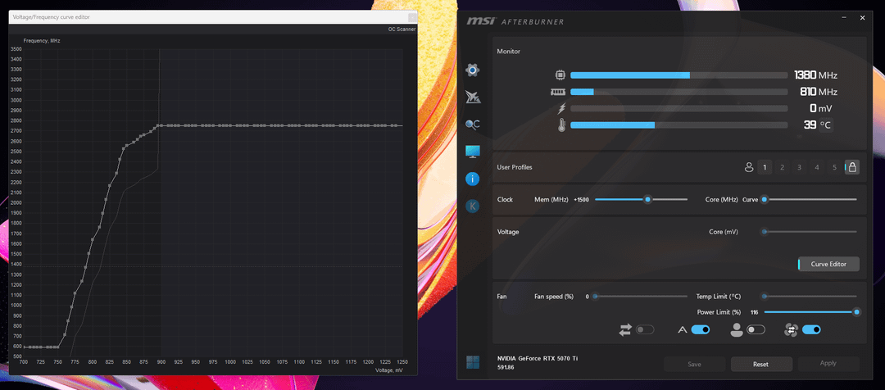Launch Kombustor with the K icon
Viewport: 885px width, 390px height.
pos(472,206)
